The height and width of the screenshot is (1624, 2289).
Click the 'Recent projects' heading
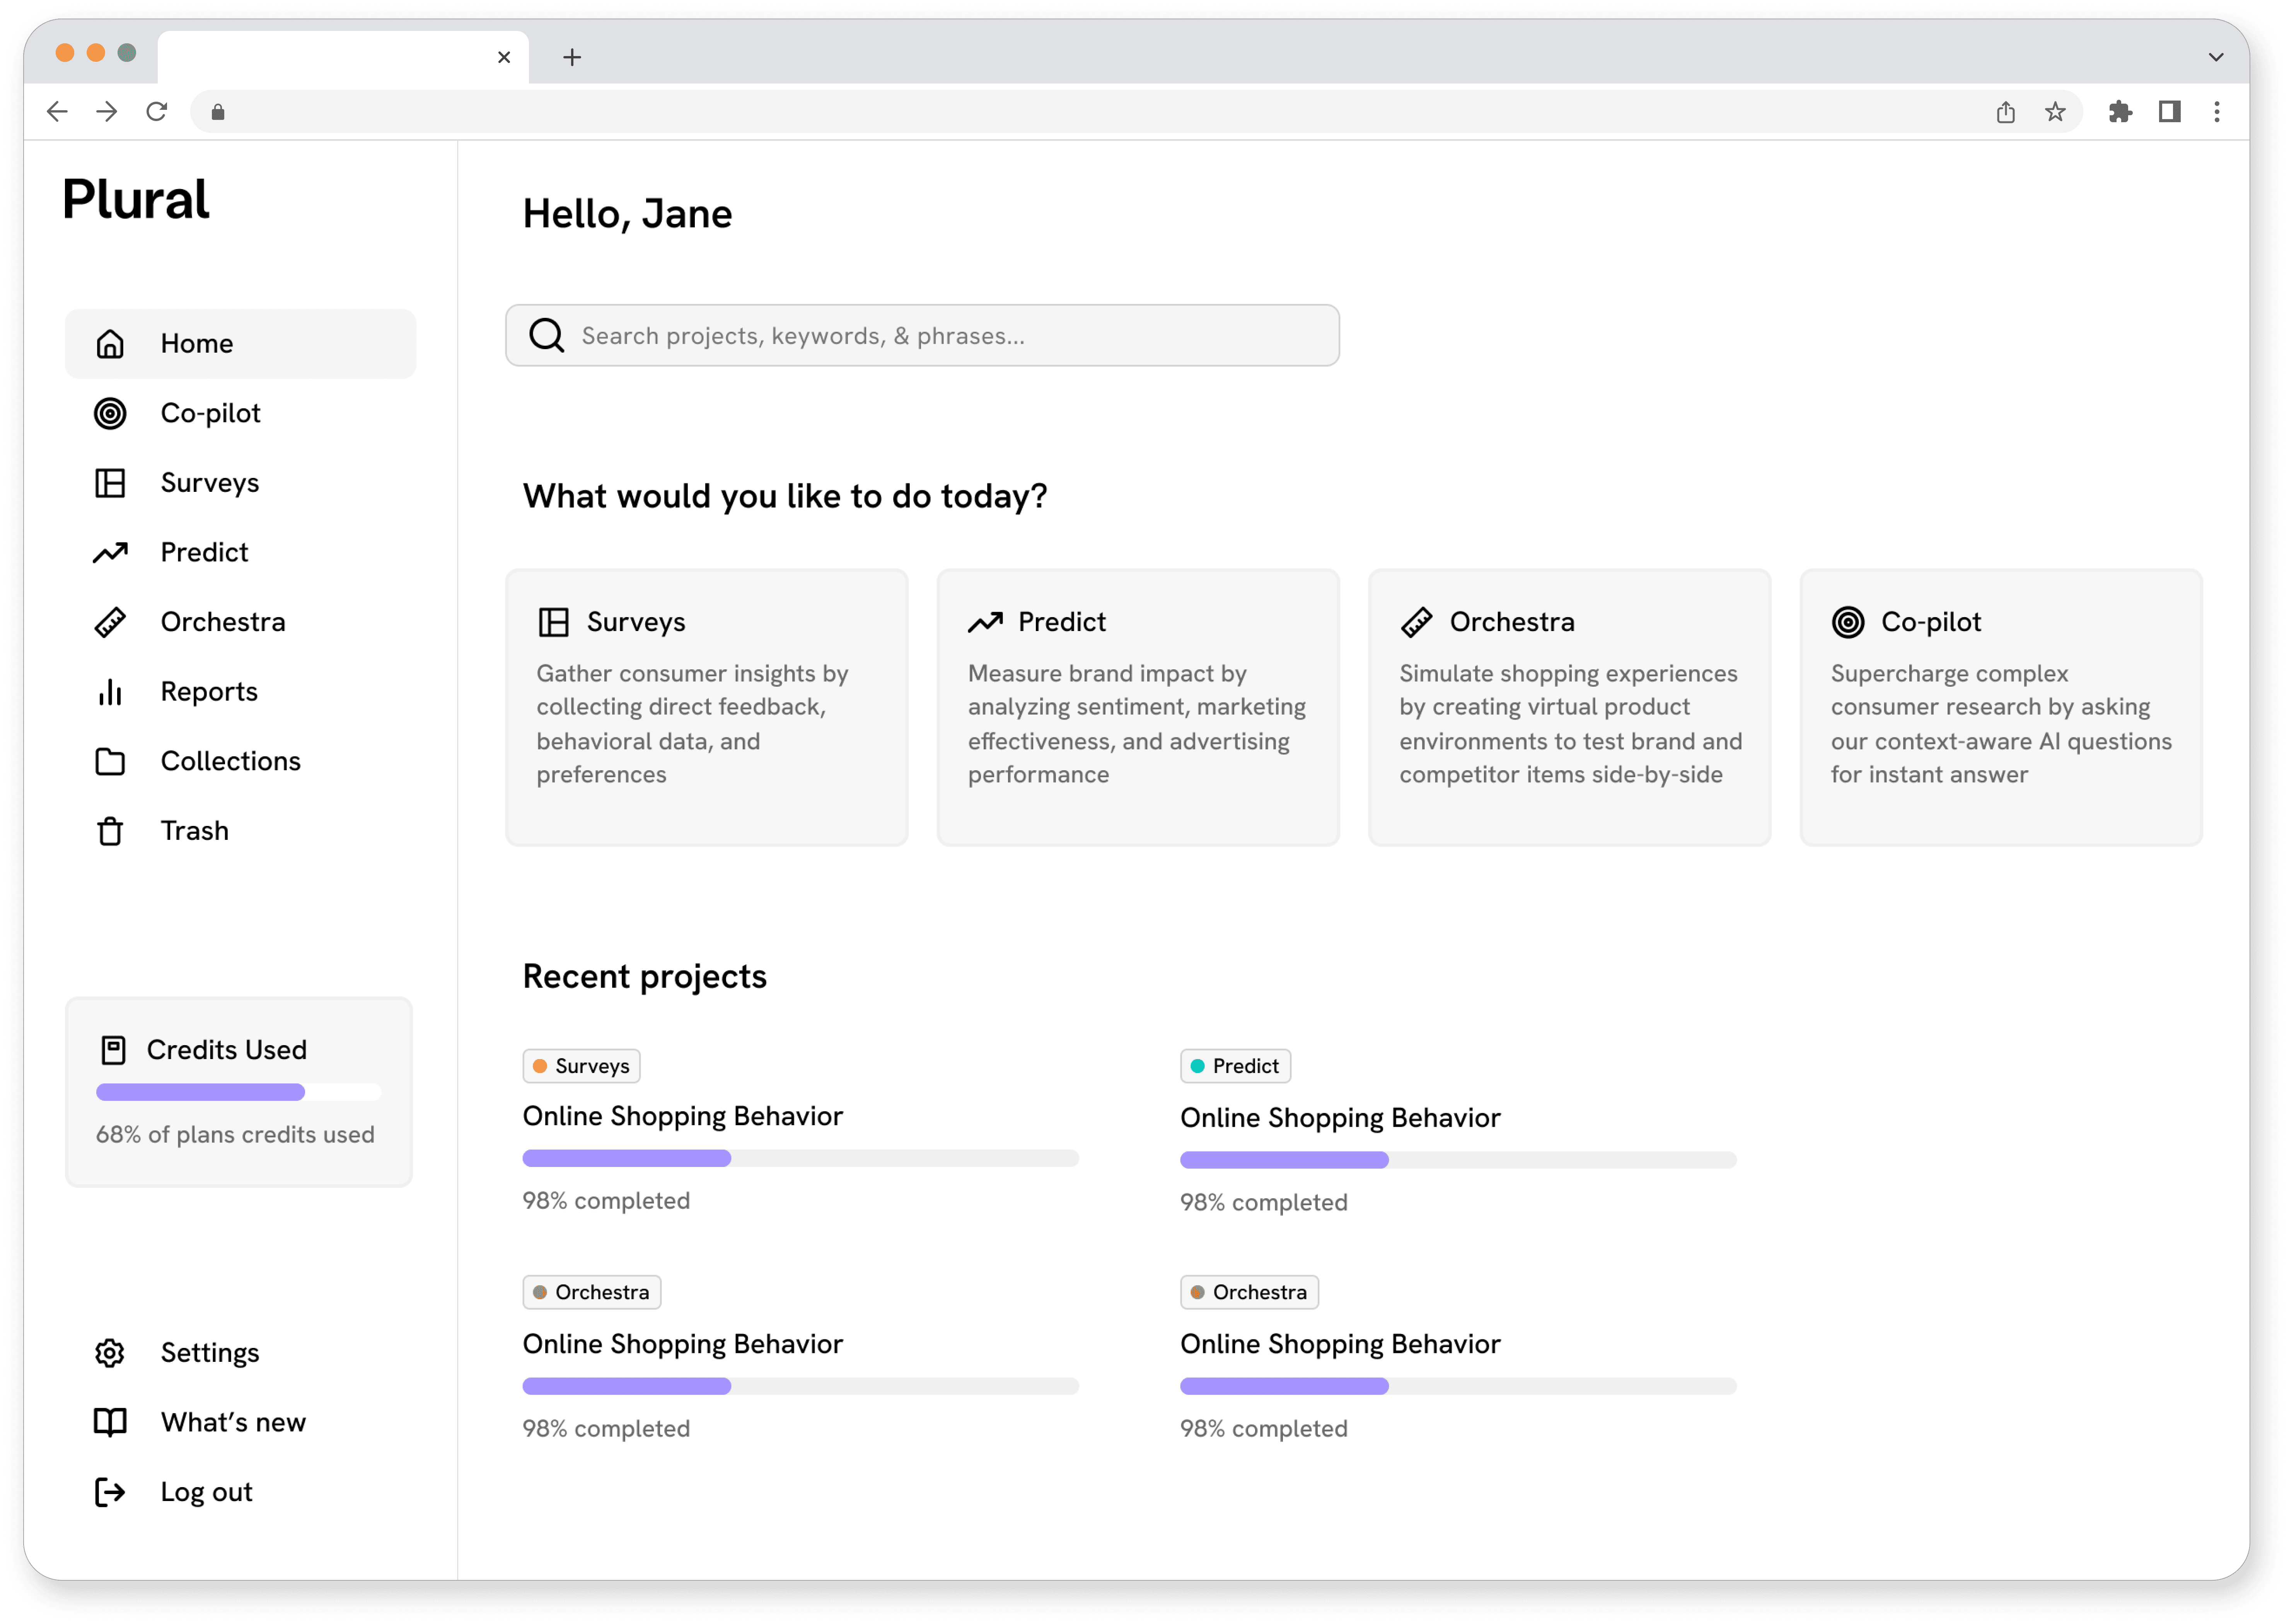[x=644, y=977]
